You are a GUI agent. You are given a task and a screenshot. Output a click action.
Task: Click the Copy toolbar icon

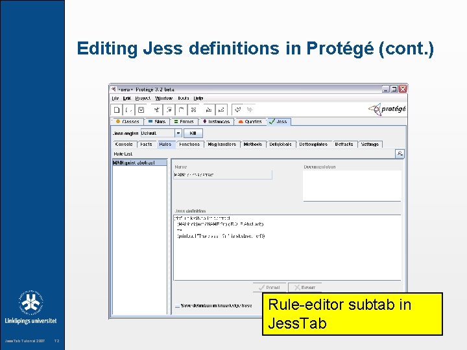point(169,110)
